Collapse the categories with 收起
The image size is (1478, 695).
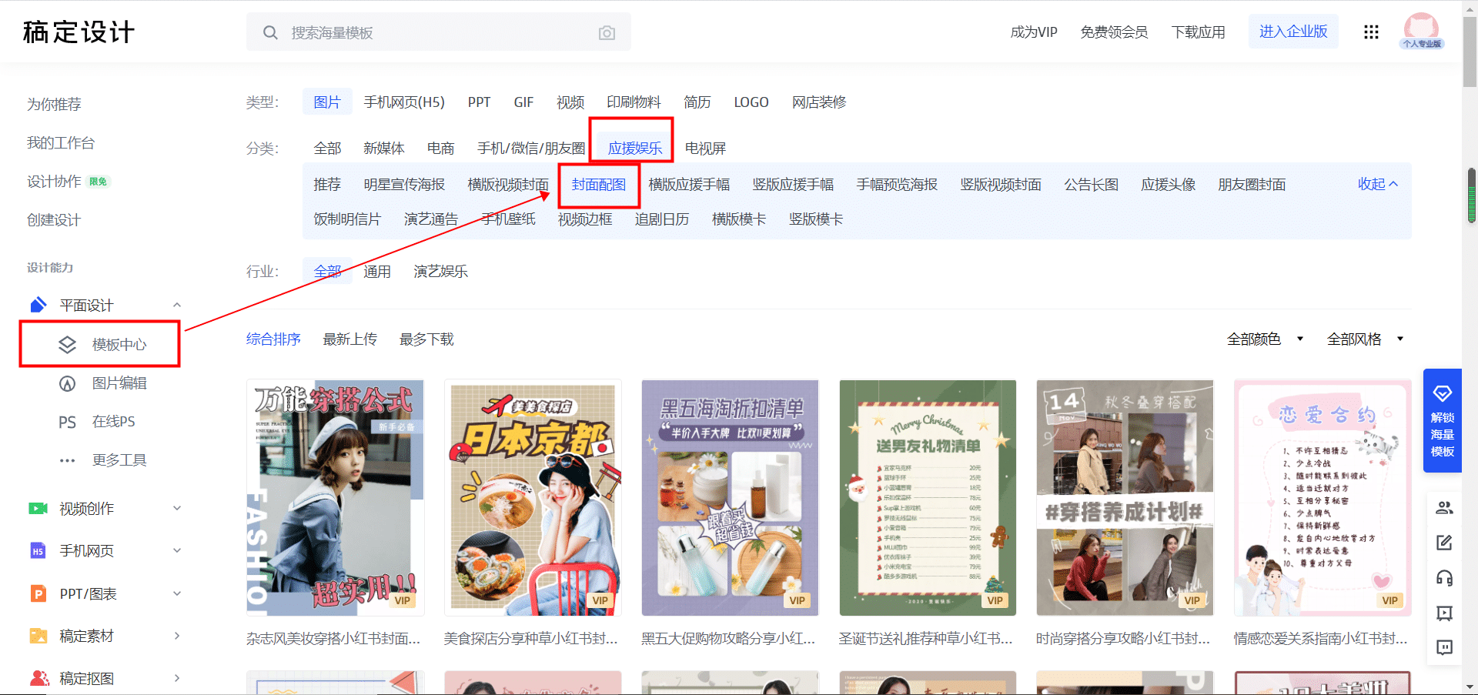(1377, 184)
